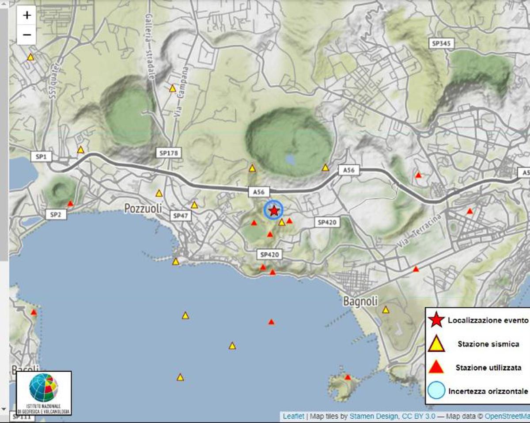The image size is (530, 423).
Task: Click the red star event location marker
Action: pyautogui.click(x=274, y=210)
